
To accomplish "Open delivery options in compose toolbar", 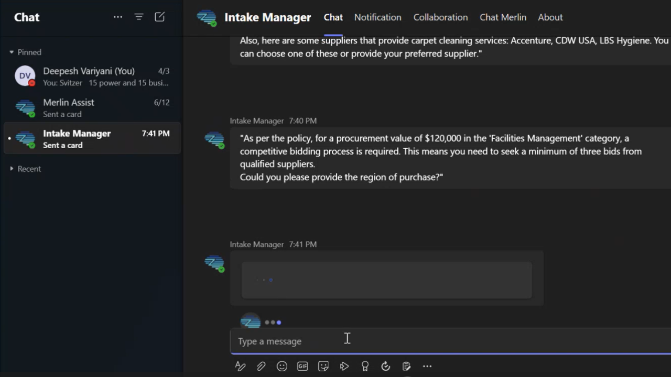I will (385, 366).
